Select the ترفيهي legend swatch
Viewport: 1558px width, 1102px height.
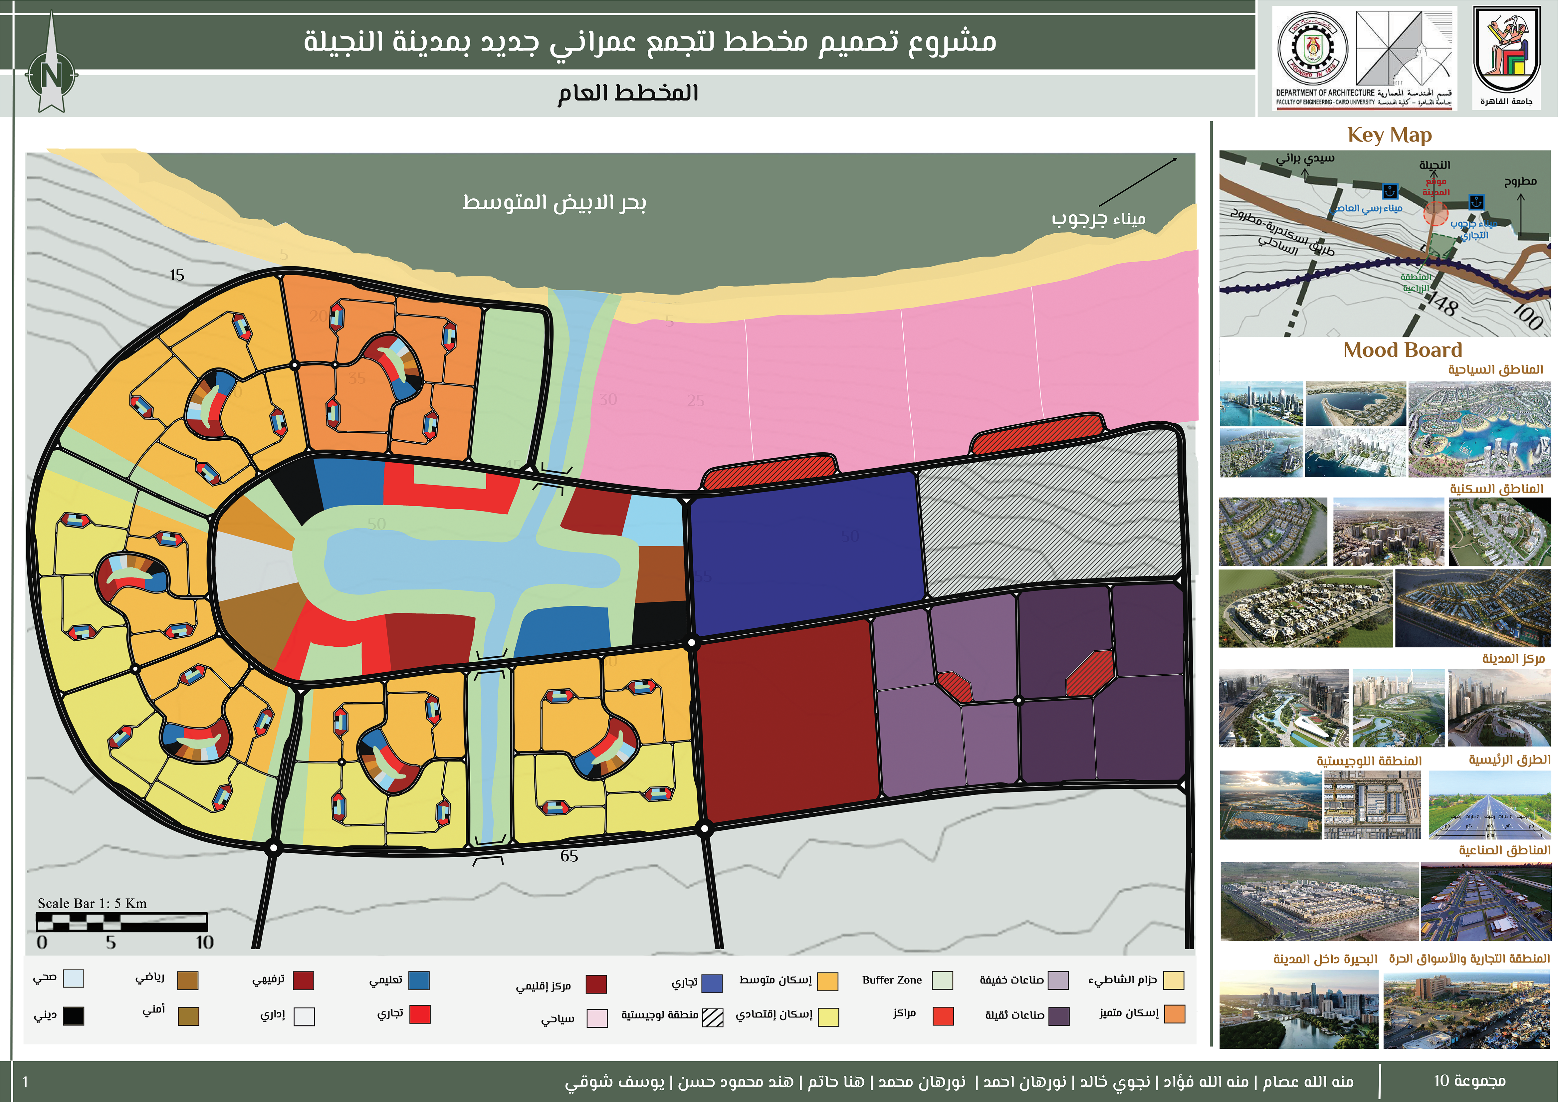[x=303, y=980]
